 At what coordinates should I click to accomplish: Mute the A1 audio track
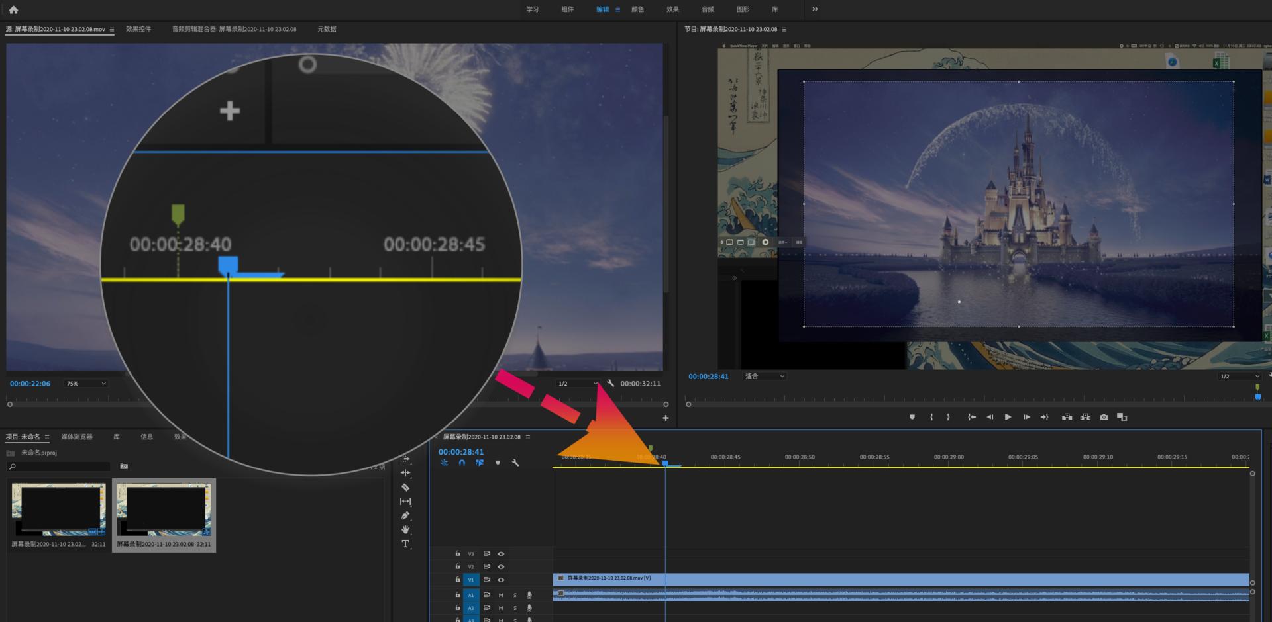[x=501, y=595]
